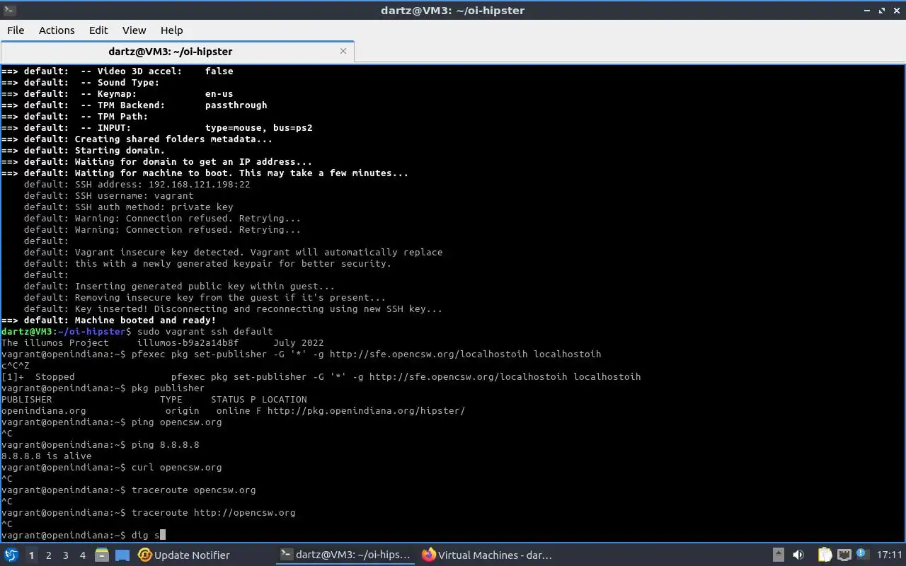Image resolution: width=906 pixels, height=566 pixels.
Task: Click the 'ping opencsw.org' command line
Action: (111, 422)
